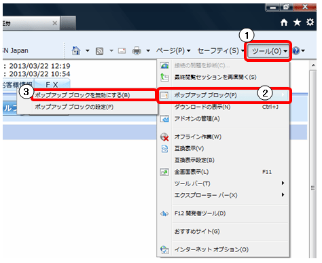Click the command bar Home house icon
The width and height of the screenshot is (322, 263).
tap(76, 50)
